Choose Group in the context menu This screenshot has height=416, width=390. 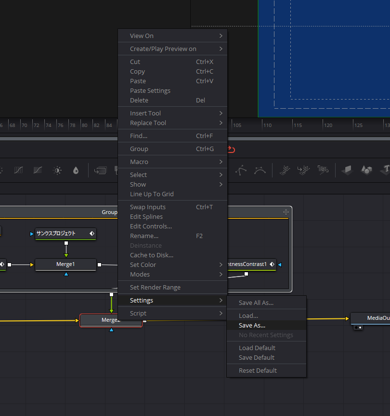click(172, 149)
